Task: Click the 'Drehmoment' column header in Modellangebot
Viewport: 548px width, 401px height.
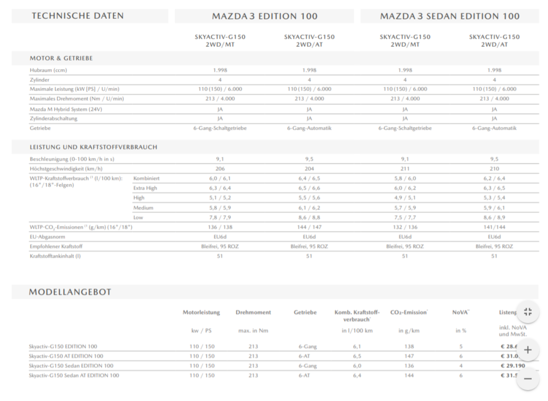Action: tap(253, 312)
